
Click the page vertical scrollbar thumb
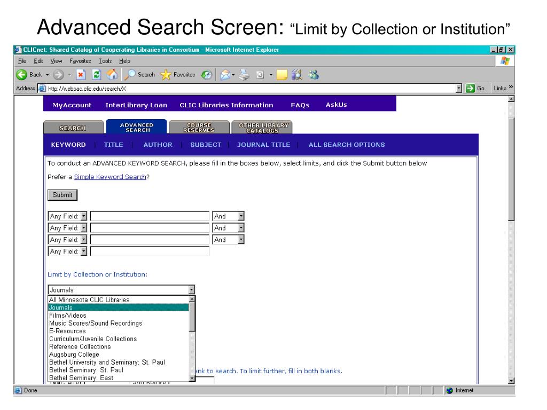coord(511,169)
